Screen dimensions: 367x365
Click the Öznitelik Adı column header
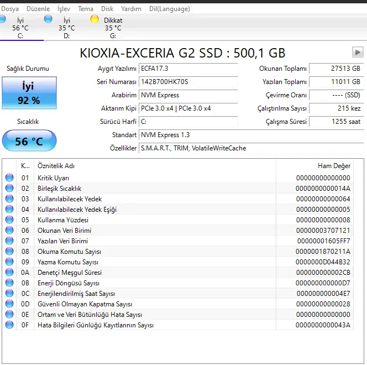[155, 166]
